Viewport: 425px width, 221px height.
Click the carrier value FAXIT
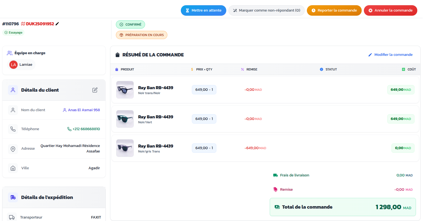tap(96, 217)
